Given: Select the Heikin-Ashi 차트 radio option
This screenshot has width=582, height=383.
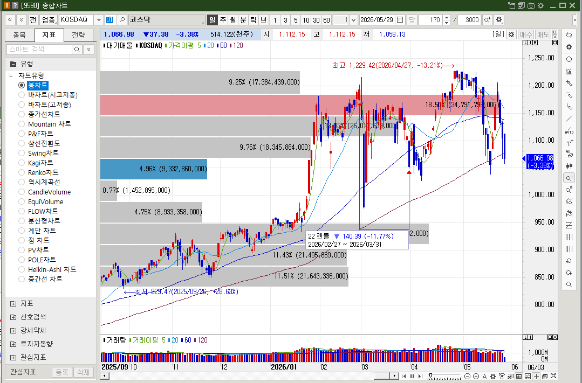Looking at the screenshot, I should point(22,269).
